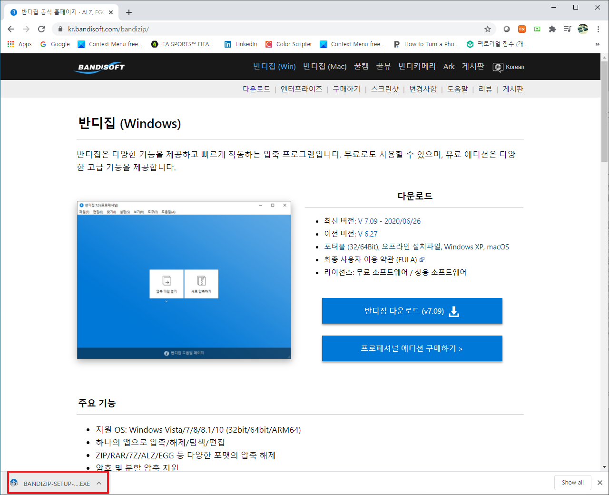The height and width of the screenshot is (495, 609).
Task: Open 게시판 in the gray sub-navigation
Action: 513,89
